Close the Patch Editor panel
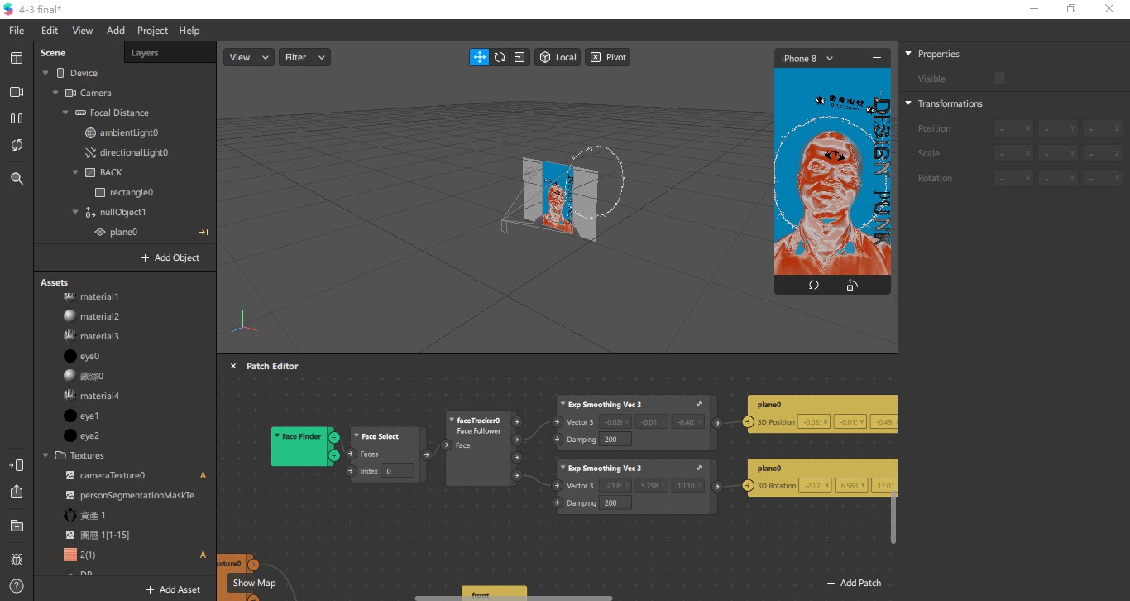Screen dimensions: 1130x601 tap(232, 366)
